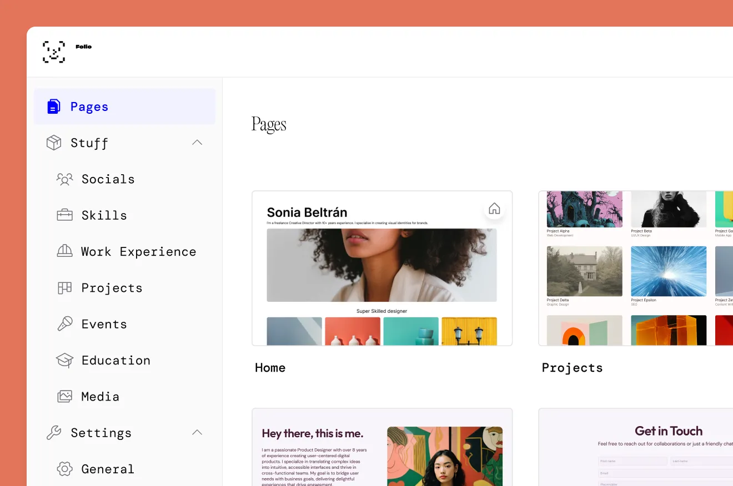Click the Media image icon

pyautogui.click(x=65, y=396)
